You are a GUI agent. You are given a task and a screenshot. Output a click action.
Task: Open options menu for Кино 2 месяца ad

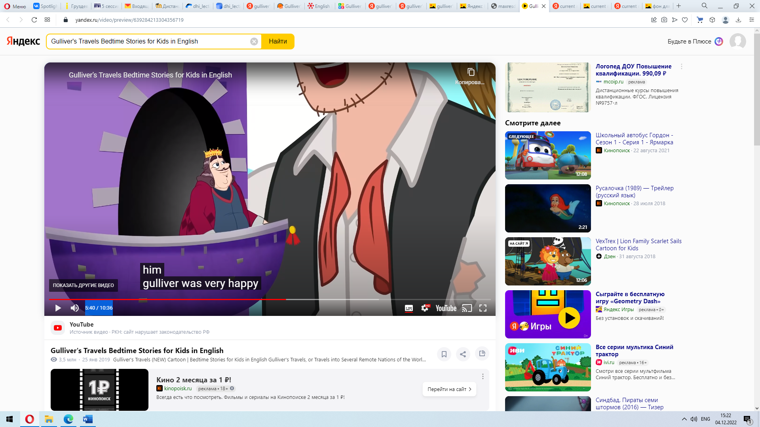click(x=483, y=376)
